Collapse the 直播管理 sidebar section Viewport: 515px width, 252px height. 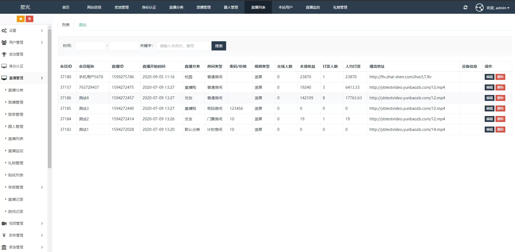tap(42, 78)
